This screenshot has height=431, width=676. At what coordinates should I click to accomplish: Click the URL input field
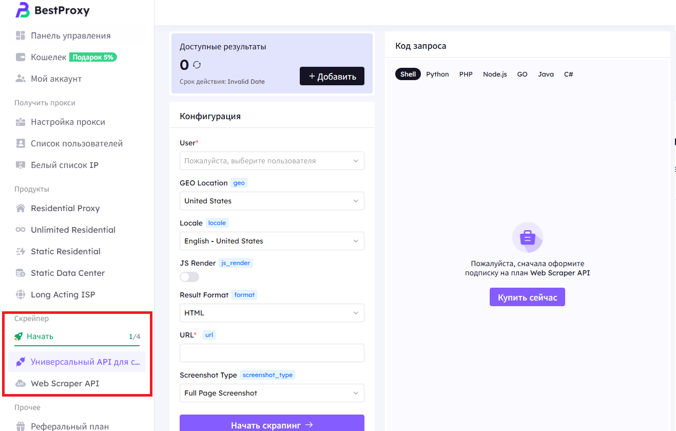click(272, 353)
